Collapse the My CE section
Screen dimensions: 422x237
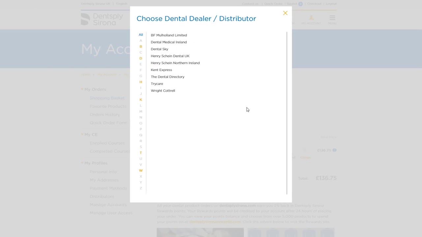coord(82,135)
